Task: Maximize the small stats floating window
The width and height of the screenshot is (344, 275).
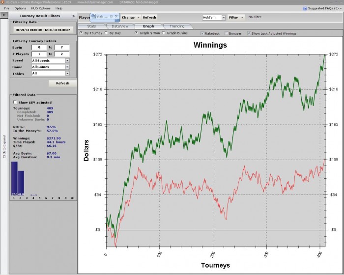Action: coord(111,16)
